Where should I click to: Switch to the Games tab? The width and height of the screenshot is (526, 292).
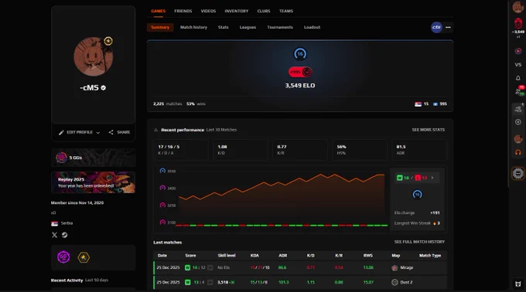pos(158,11)
